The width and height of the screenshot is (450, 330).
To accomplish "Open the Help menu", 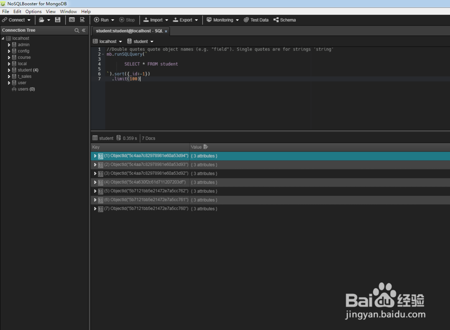I will (x=86, y=12).
